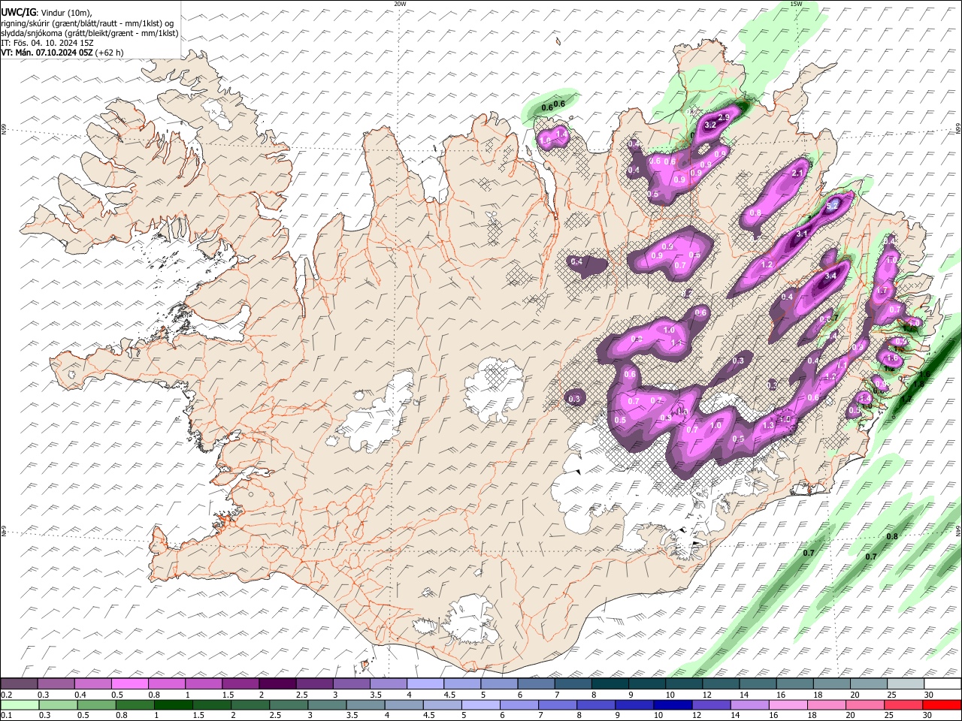The height and width of the screenshot is (721, 962).
Task: Click the 'slydda/snjókoma' legend description line
Action: pos(89,33)
